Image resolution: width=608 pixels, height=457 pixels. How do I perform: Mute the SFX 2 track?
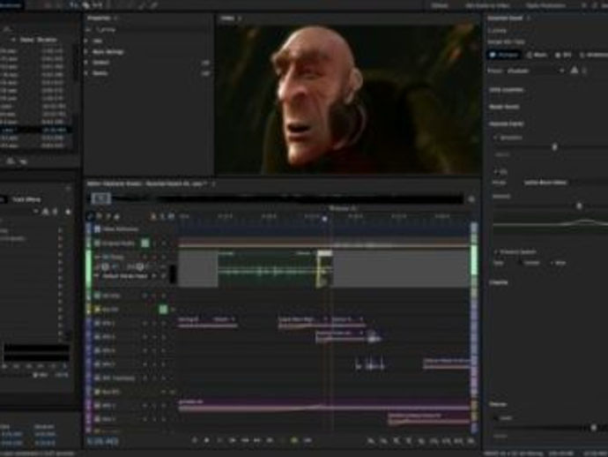click(145, 337)
